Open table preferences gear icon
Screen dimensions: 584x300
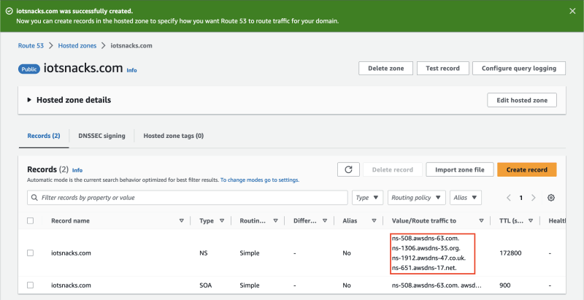tap(551, 198)
